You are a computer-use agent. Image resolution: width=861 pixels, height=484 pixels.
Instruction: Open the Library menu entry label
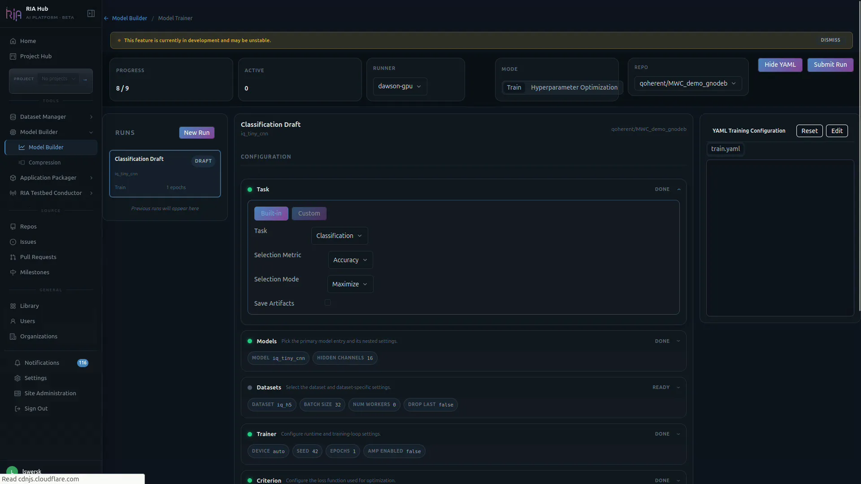point(30,306)
